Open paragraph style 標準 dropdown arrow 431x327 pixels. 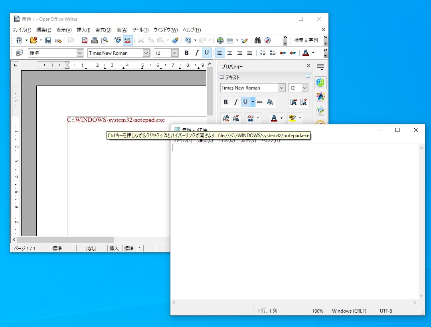click(x=80, y=53)
